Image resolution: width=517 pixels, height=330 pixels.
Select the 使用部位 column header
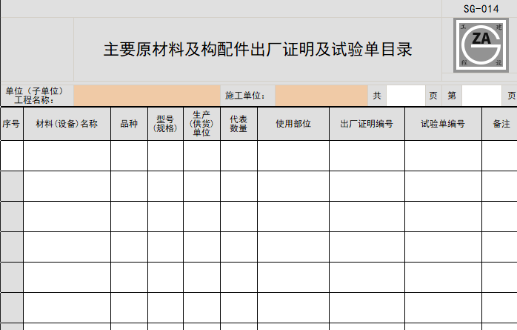(x=293, y=124)
